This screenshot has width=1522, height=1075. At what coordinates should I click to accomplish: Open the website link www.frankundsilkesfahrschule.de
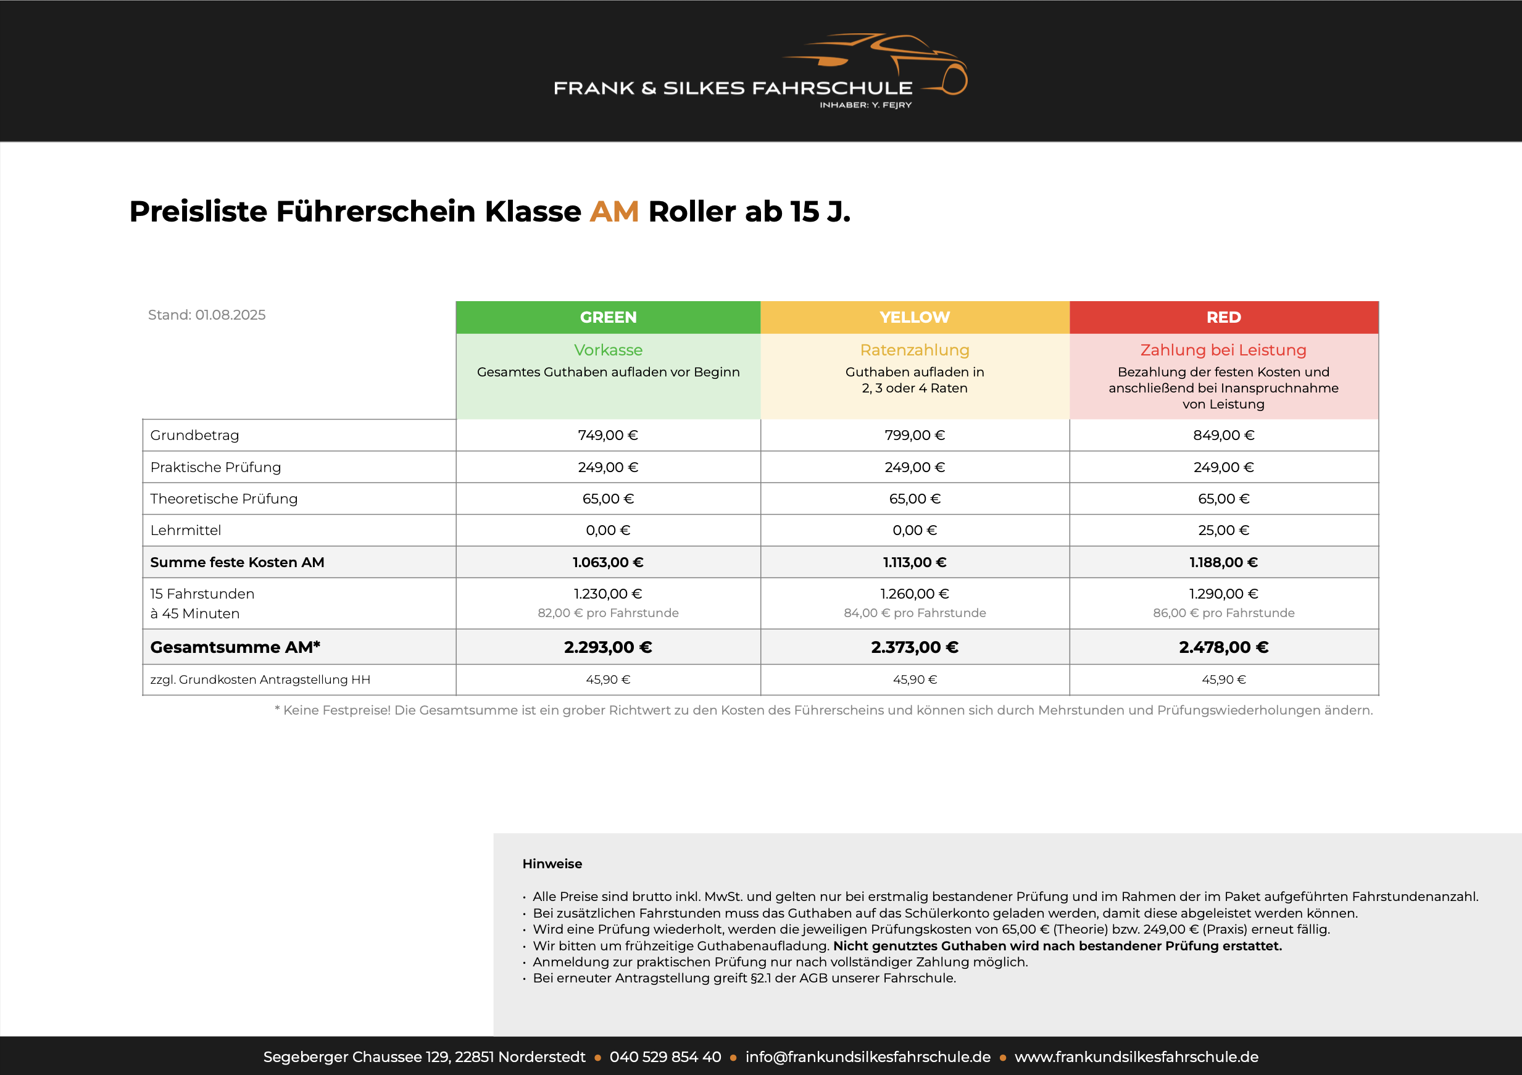tap(1136, 1057)
